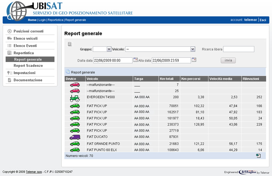This screenshot has width=272, height=176.
Task: Click the Reportistica report icon
Action: [10, 53]
